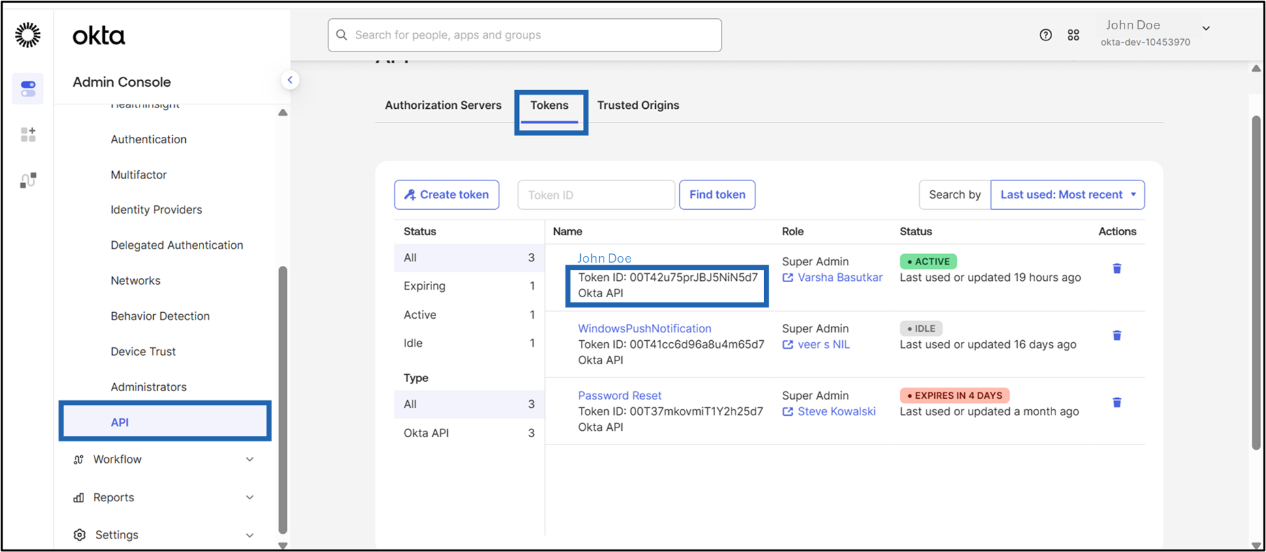Screen dimensions: 1266x552
Task: Open the help question mark icon
Action: (x=1046, y=35)
